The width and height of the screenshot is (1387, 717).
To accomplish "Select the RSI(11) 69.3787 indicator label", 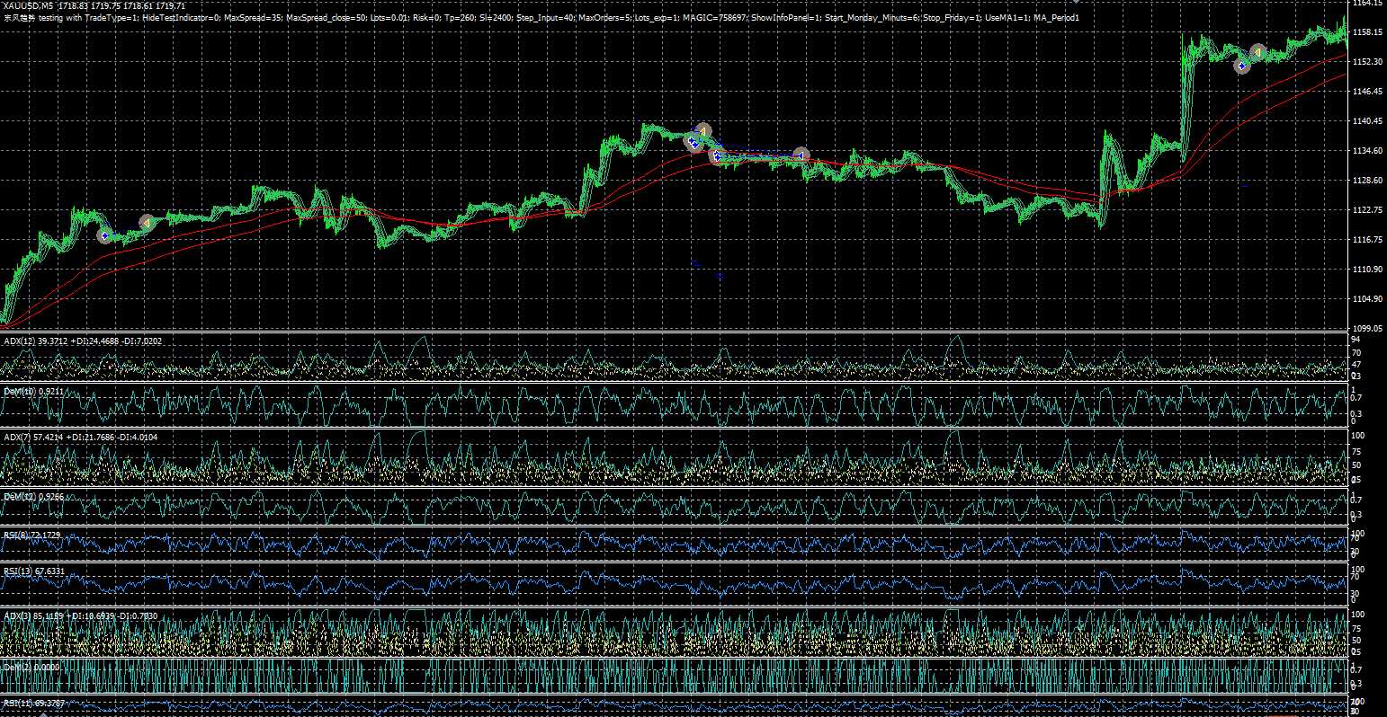I will point(34,704).
